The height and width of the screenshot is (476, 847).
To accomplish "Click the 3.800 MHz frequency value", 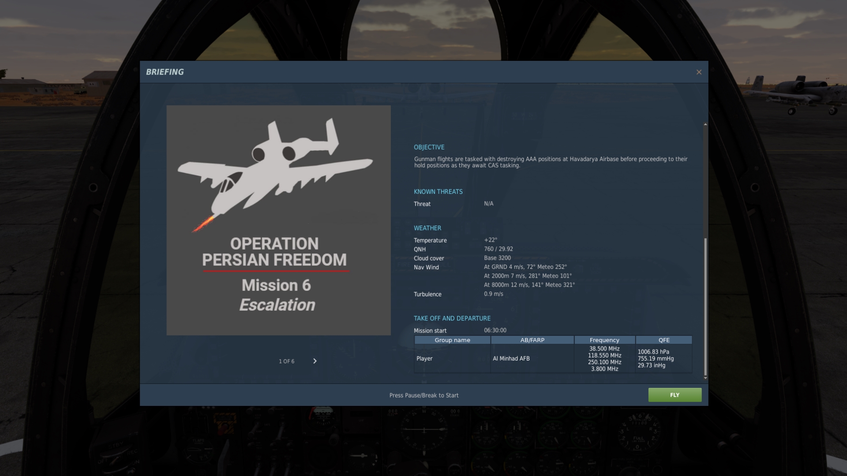I will click(x=604, y=369).
